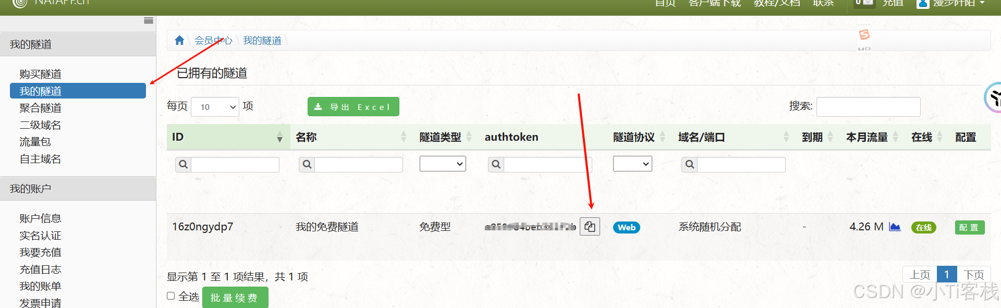Click the search magnifier in 名称 filter
This screenshot has height=308, width=1001.
(307, 165)
